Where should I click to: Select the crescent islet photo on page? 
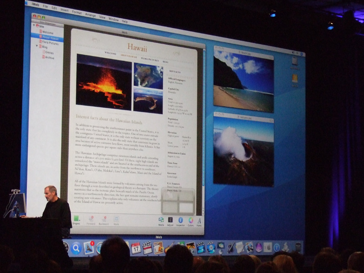click(148, 101)
